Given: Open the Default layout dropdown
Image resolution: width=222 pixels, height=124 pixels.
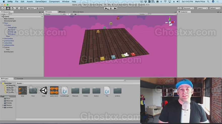Looking at the screenshot, I should point(215,9).
